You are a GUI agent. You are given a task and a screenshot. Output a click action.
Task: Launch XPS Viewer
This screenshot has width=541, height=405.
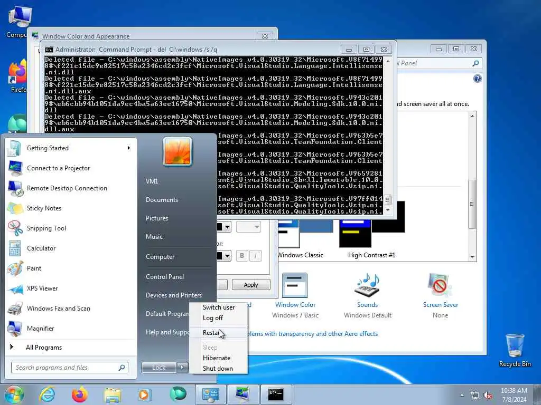point(71,288)
